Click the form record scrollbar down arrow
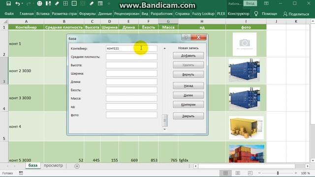The width and height of the screenshot is (315, 177). tap(164, 129)
